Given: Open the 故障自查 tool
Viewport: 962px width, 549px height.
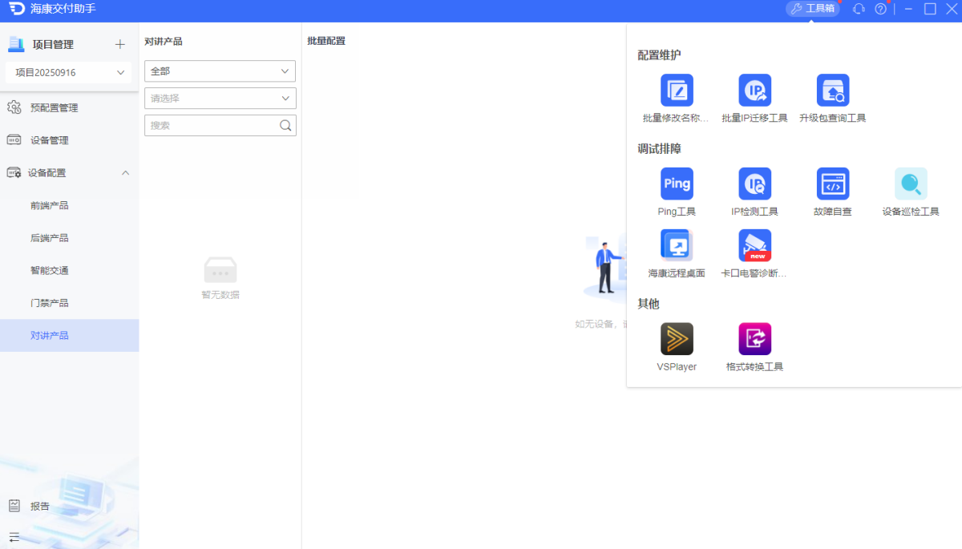Looking at the screenshot, I should pos(832,184).
